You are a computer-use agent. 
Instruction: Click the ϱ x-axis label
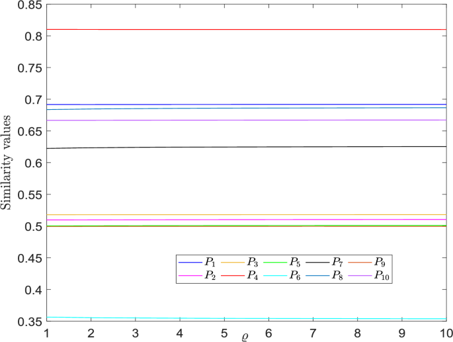(x=245, y=337)
